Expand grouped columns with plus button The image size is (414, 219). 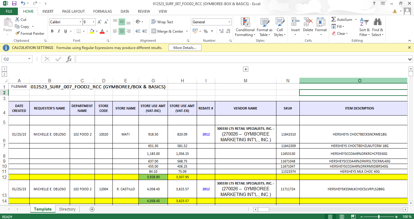click(x=246, y=69)
